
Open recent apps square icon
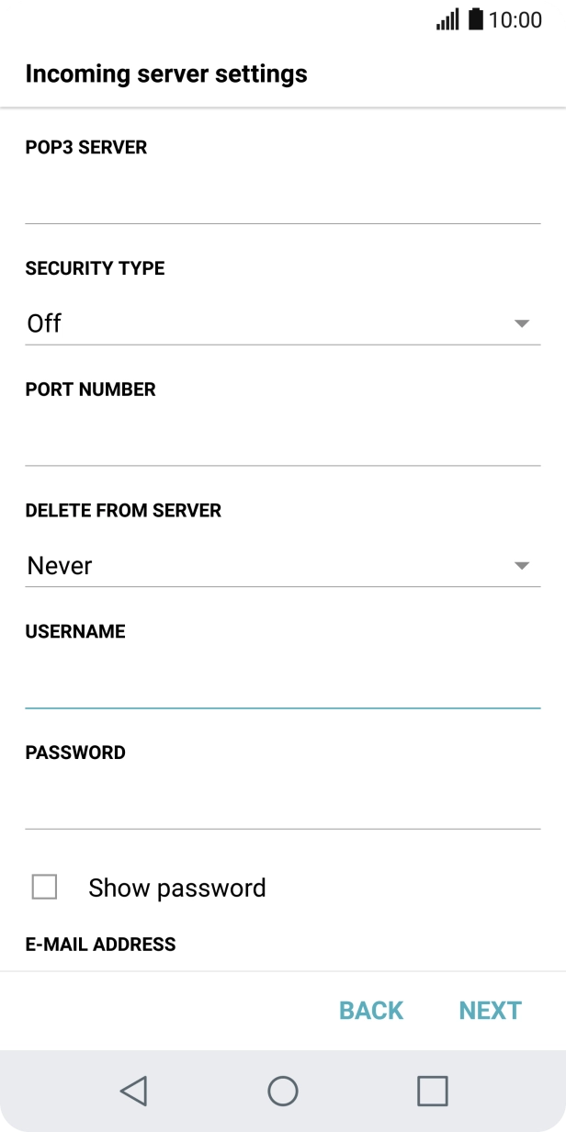(432, 1091)
